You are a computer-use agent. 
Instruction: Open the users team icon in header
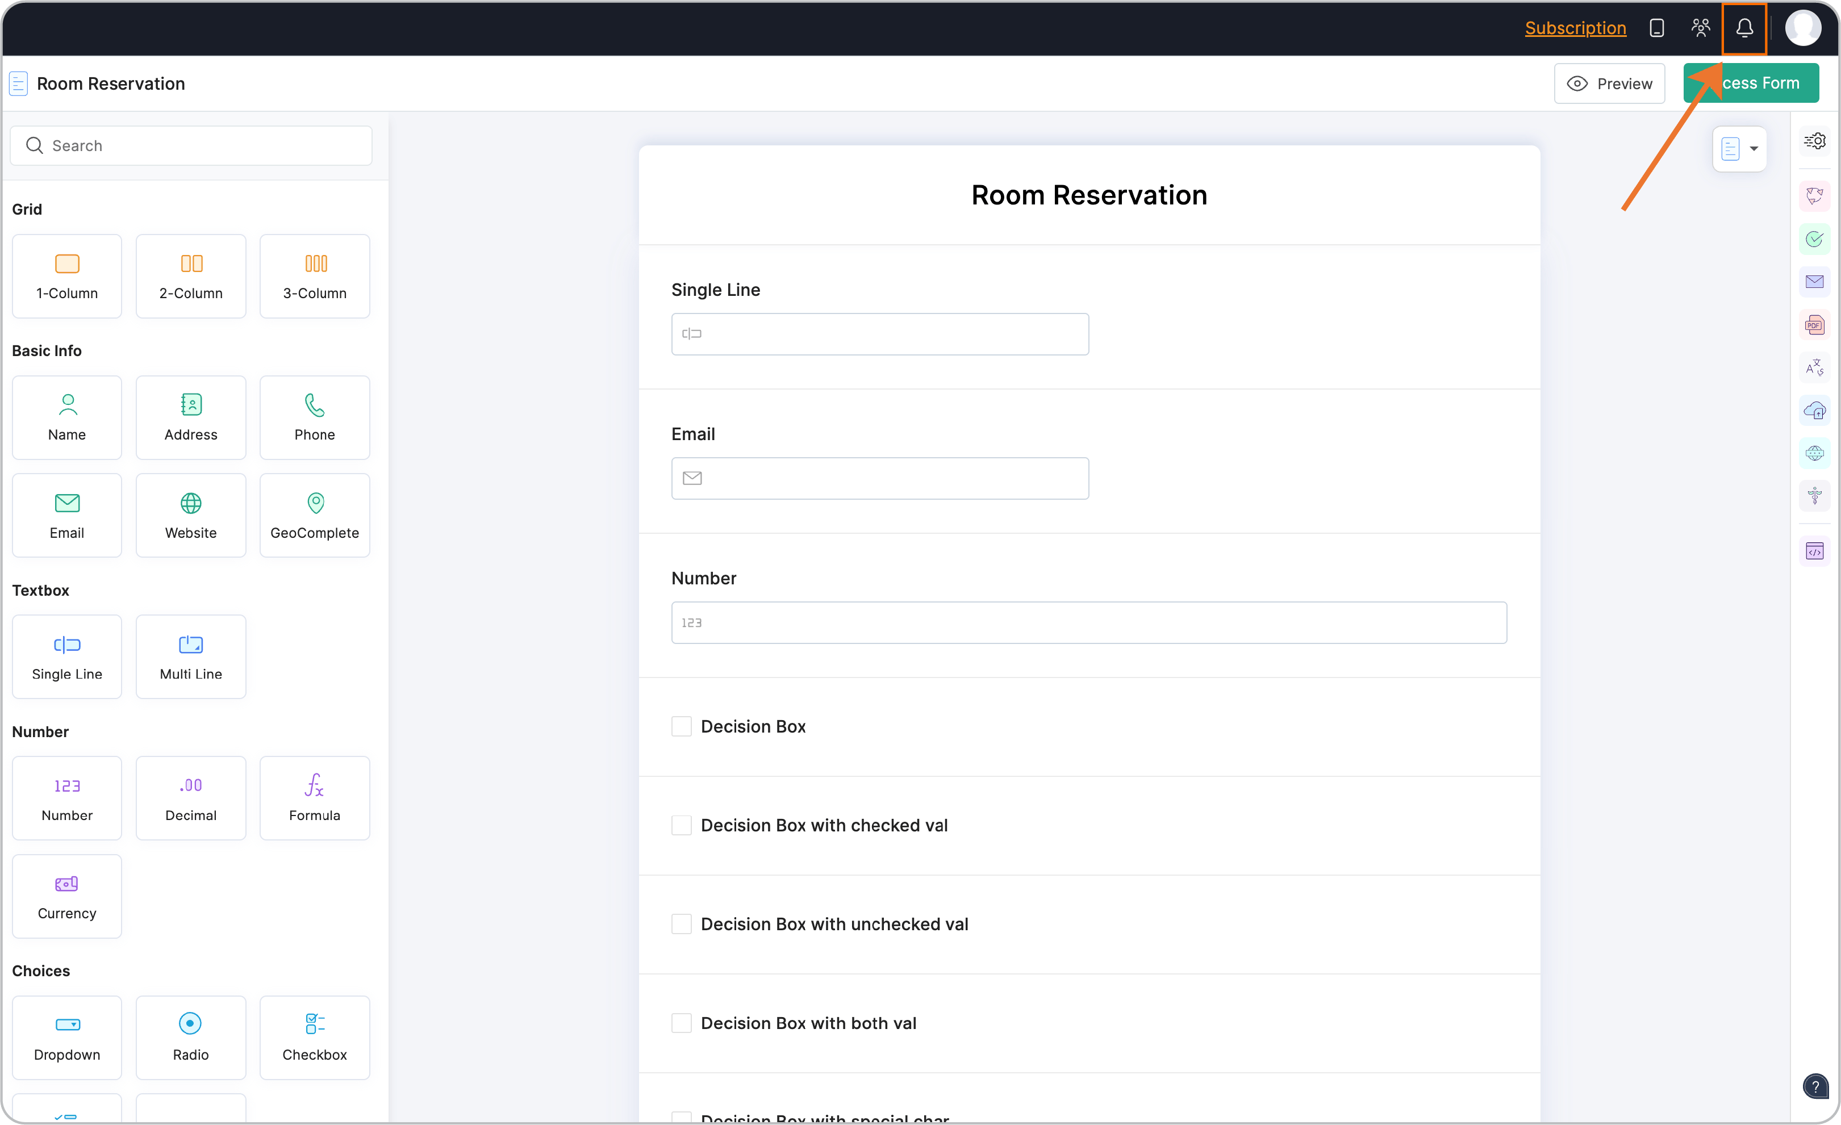pyautogui.click(x=1701, y=28)
